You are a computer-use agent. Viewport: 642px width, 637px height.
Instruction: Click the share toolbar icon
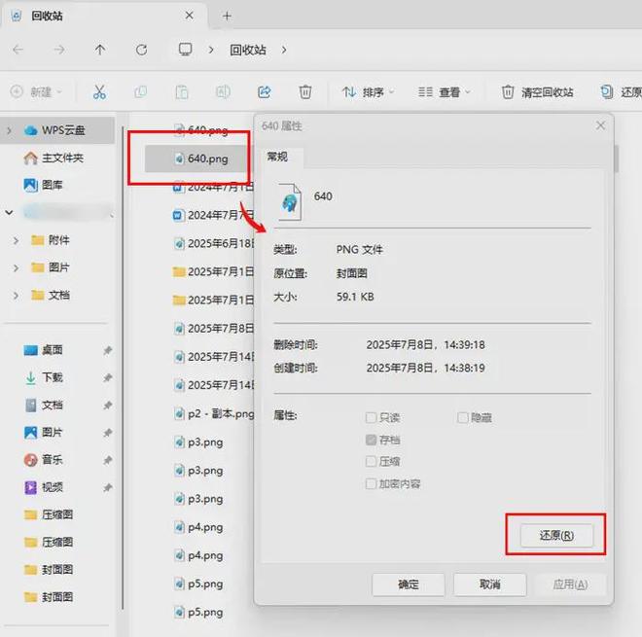(264, 92)
